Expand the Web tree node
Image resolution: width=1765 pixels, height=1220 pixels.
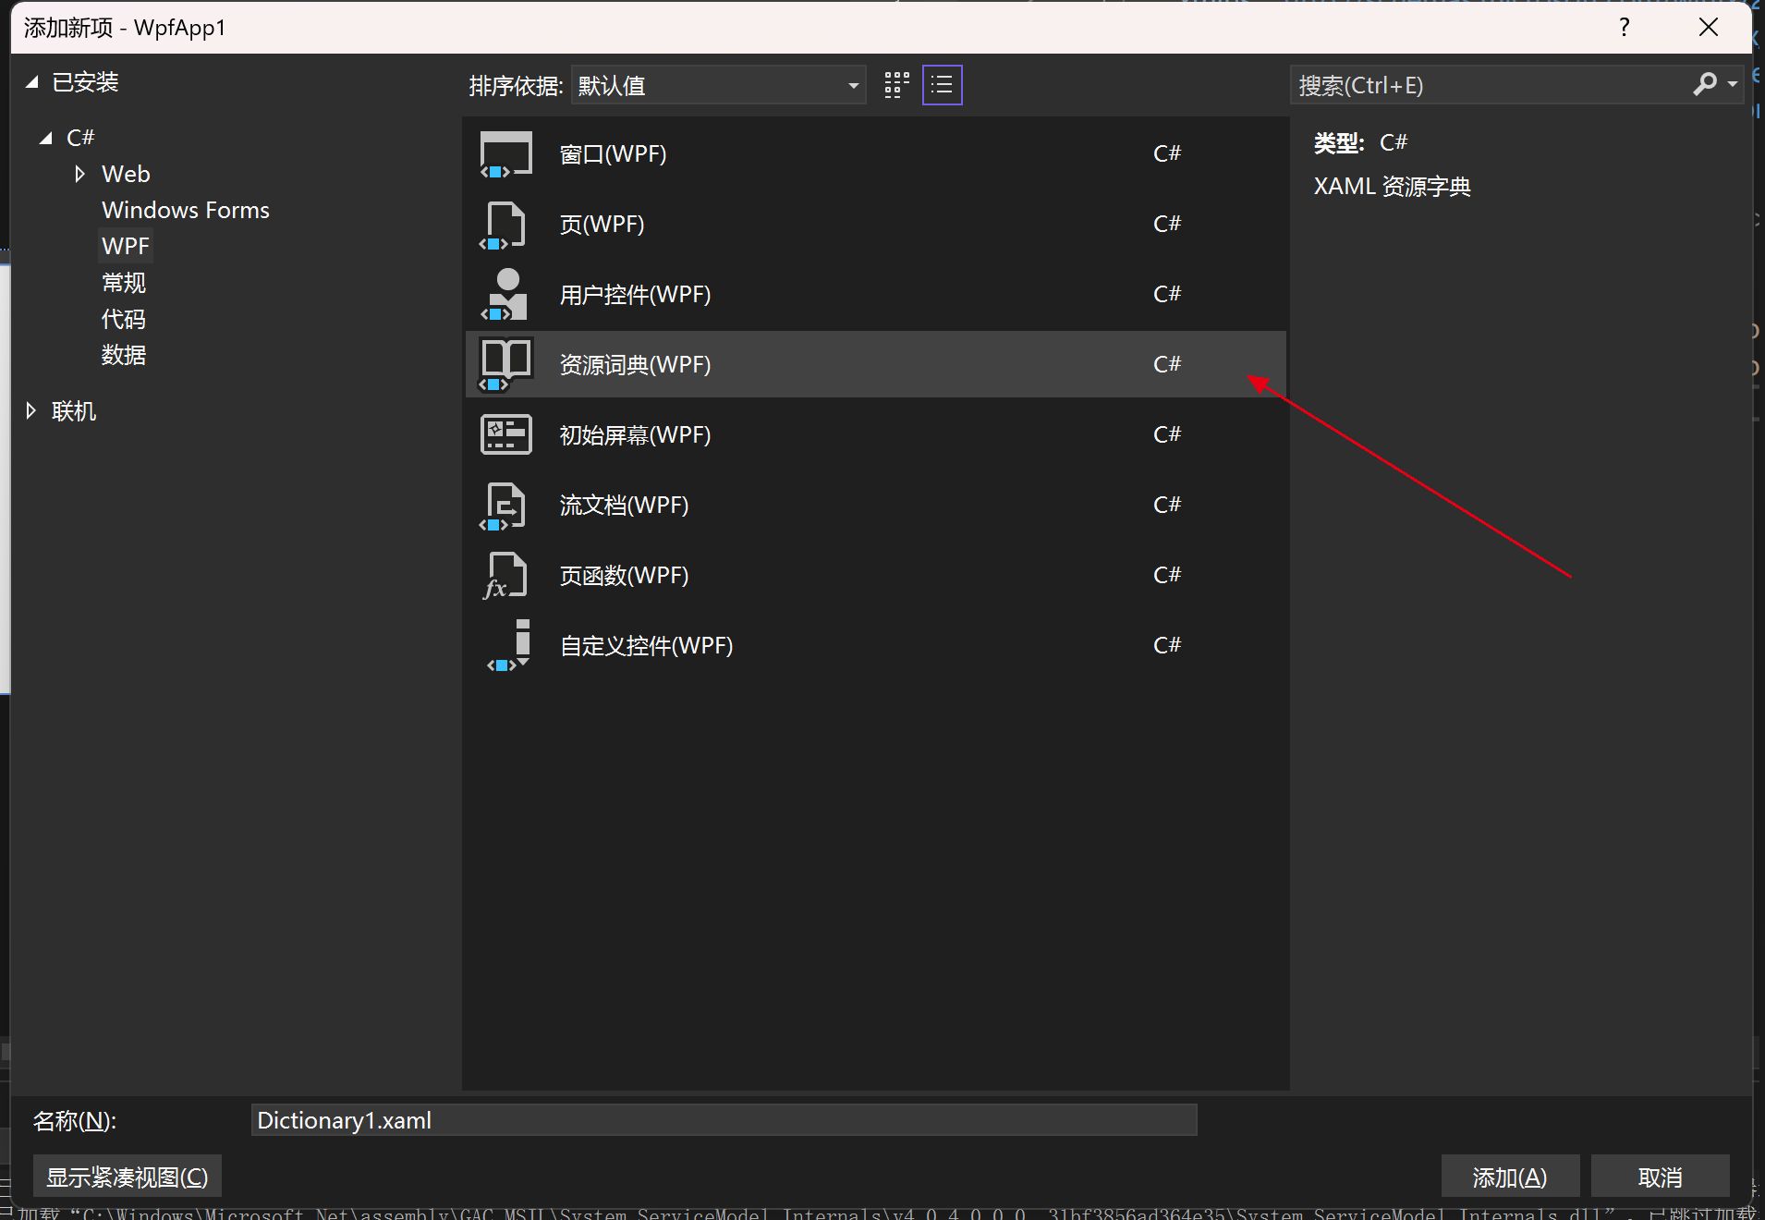click(79, 174)
